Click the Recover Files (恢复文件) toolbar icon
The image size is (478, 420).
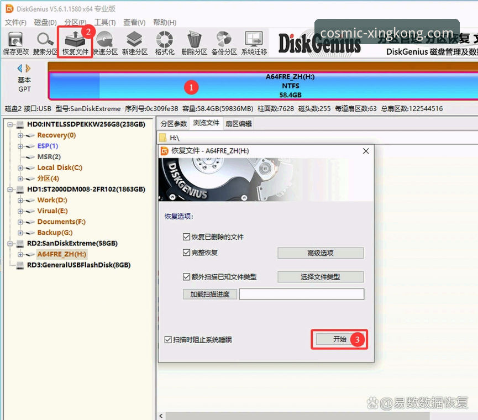75,40
